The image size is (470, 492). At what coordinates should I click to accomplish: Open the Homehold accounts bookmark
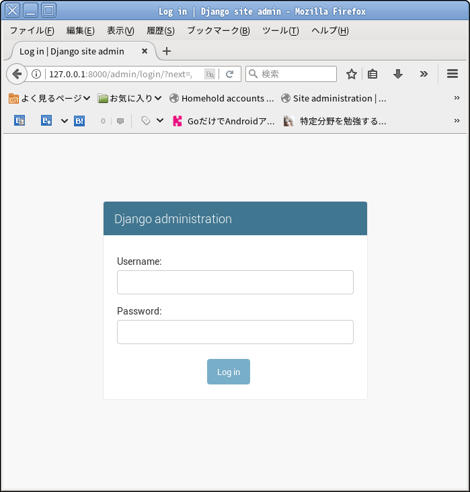point(222,99)
